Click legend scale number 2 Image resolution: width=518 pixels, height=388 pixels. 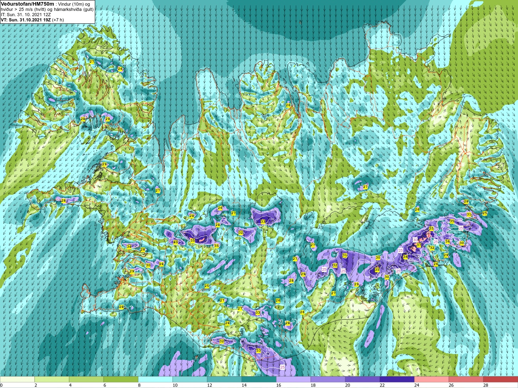pos(36,385)
